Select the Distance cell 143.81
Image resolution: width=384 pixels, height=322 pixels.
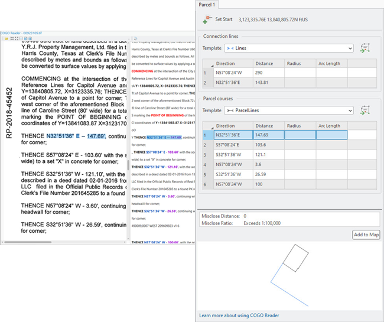[269, 83]
